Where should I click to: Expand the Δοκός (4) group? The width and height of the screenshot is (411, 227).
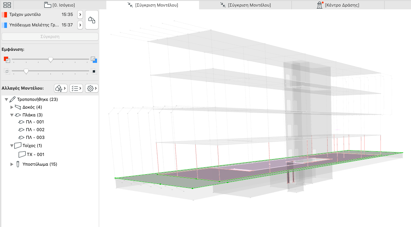(12, 107)
